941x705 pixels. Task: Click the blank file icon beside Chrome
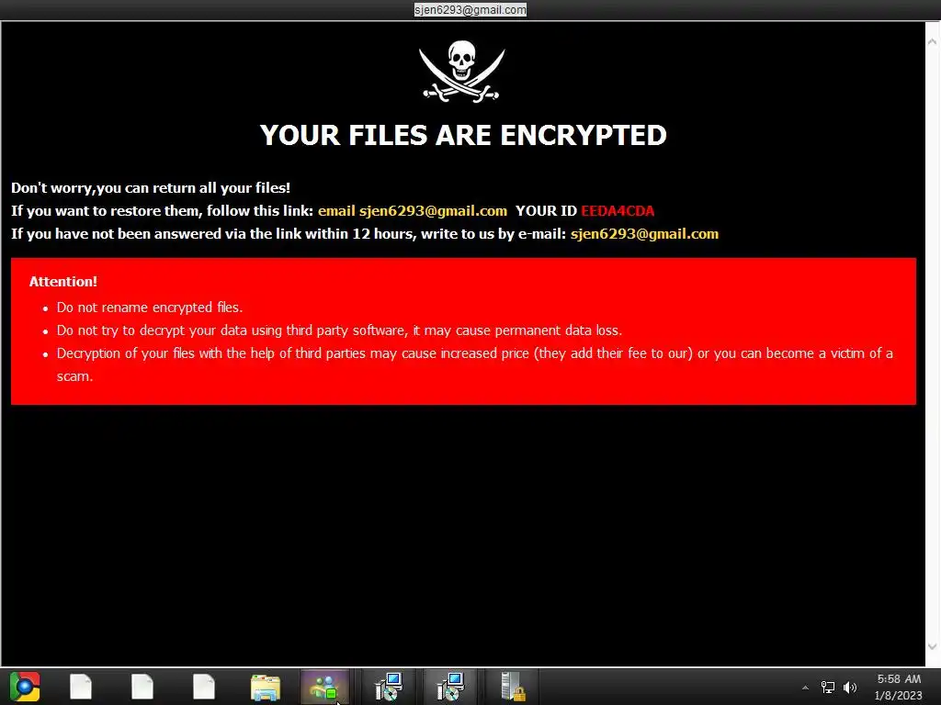pyautogui.click(x=81, y=687)
